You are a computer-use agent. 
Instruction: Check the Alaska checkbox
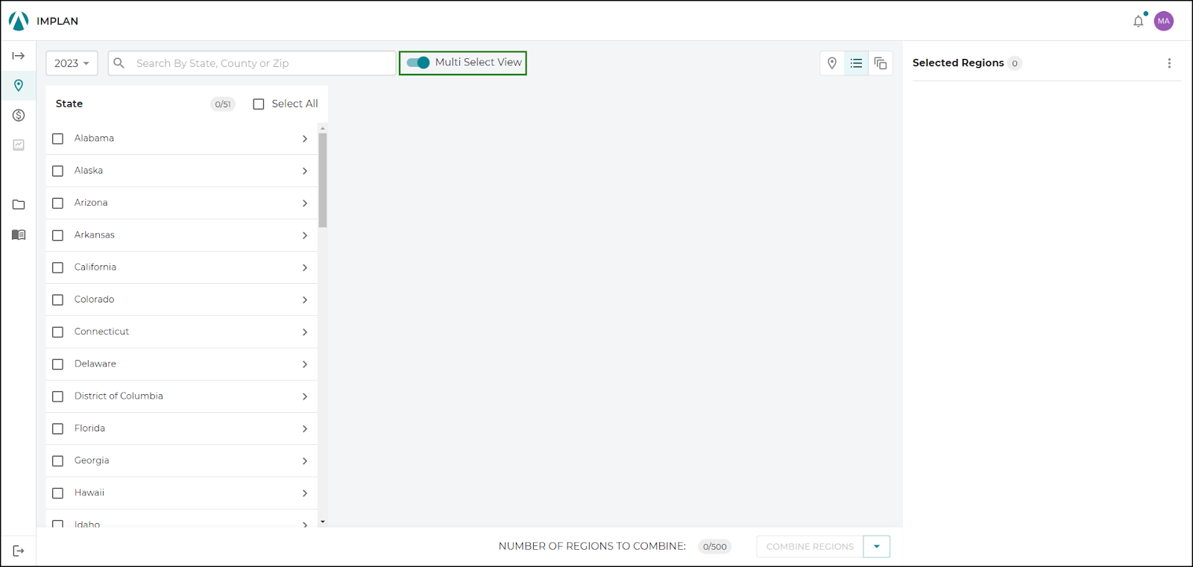click(x=57, y=171)
